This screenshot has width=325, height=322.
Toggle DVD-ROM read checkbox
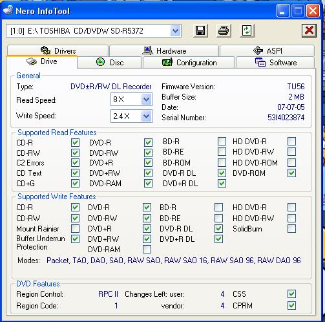pyautogui.click(x=291, y=173)
